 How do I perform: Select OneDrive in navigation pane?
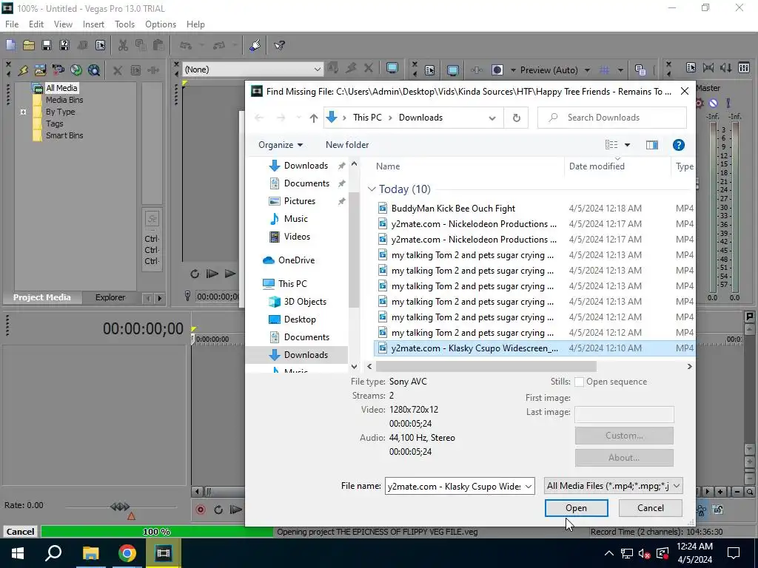coord(296,260)
